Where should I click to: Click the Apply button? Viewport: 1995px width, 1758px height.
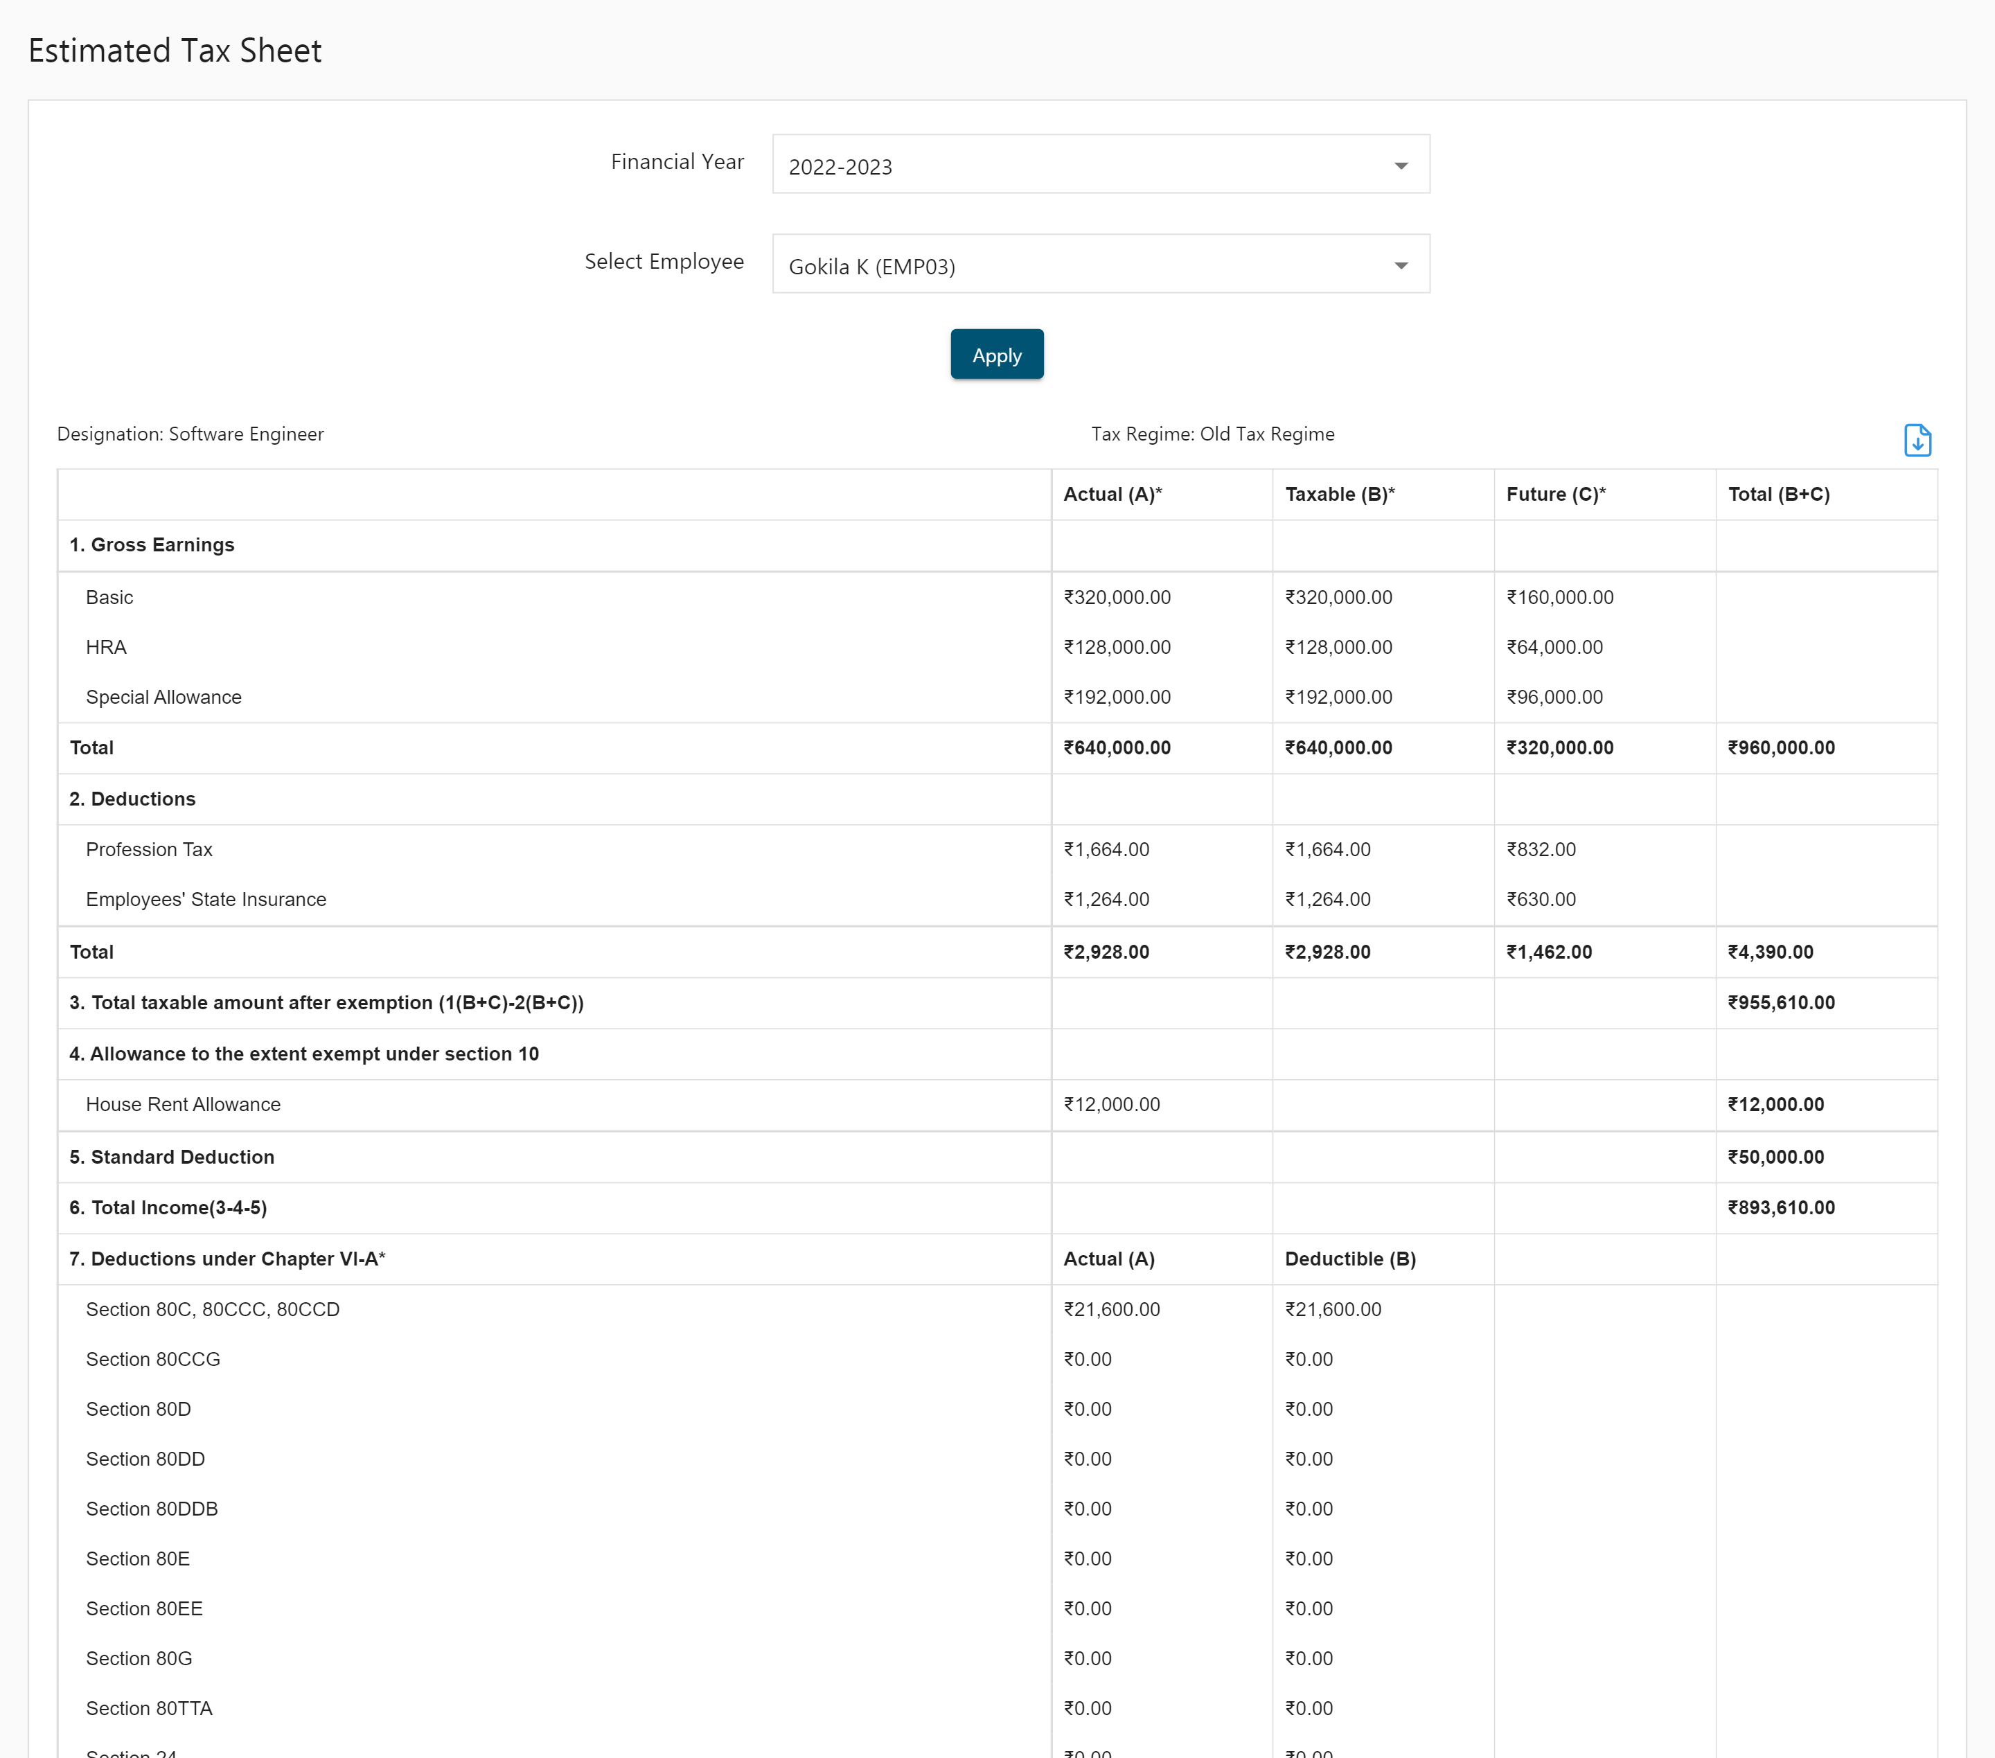[x=997, y=355]
